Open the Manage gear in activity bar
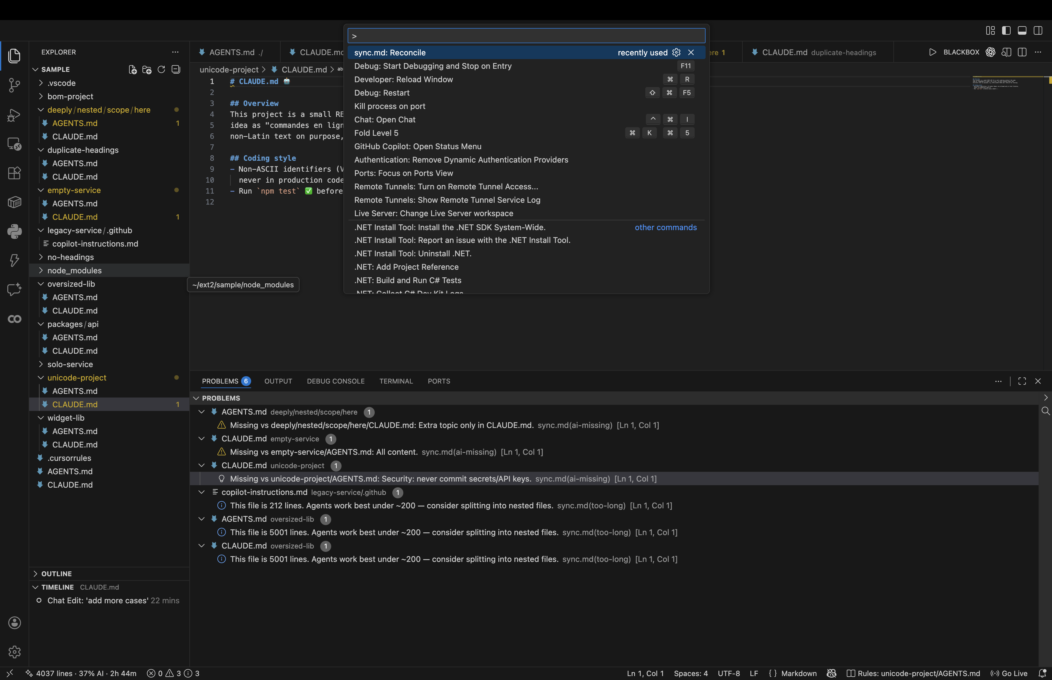The height and width of the screenshot is (680, 1052). 15,652
